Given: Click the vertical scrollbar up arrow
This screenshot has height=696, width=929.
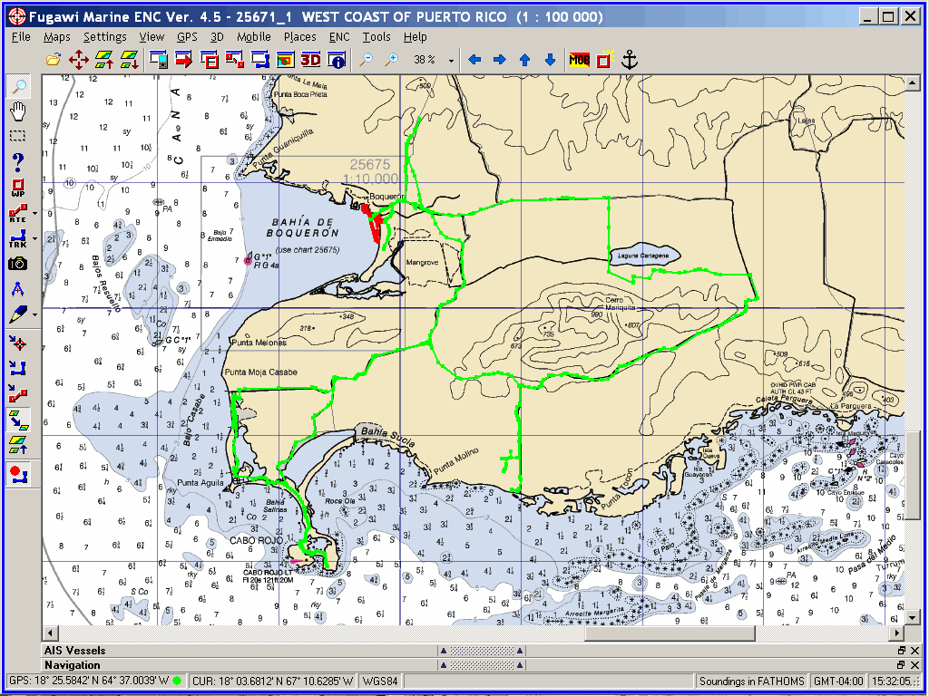Looking at the screenshot, I should (913, 84).
